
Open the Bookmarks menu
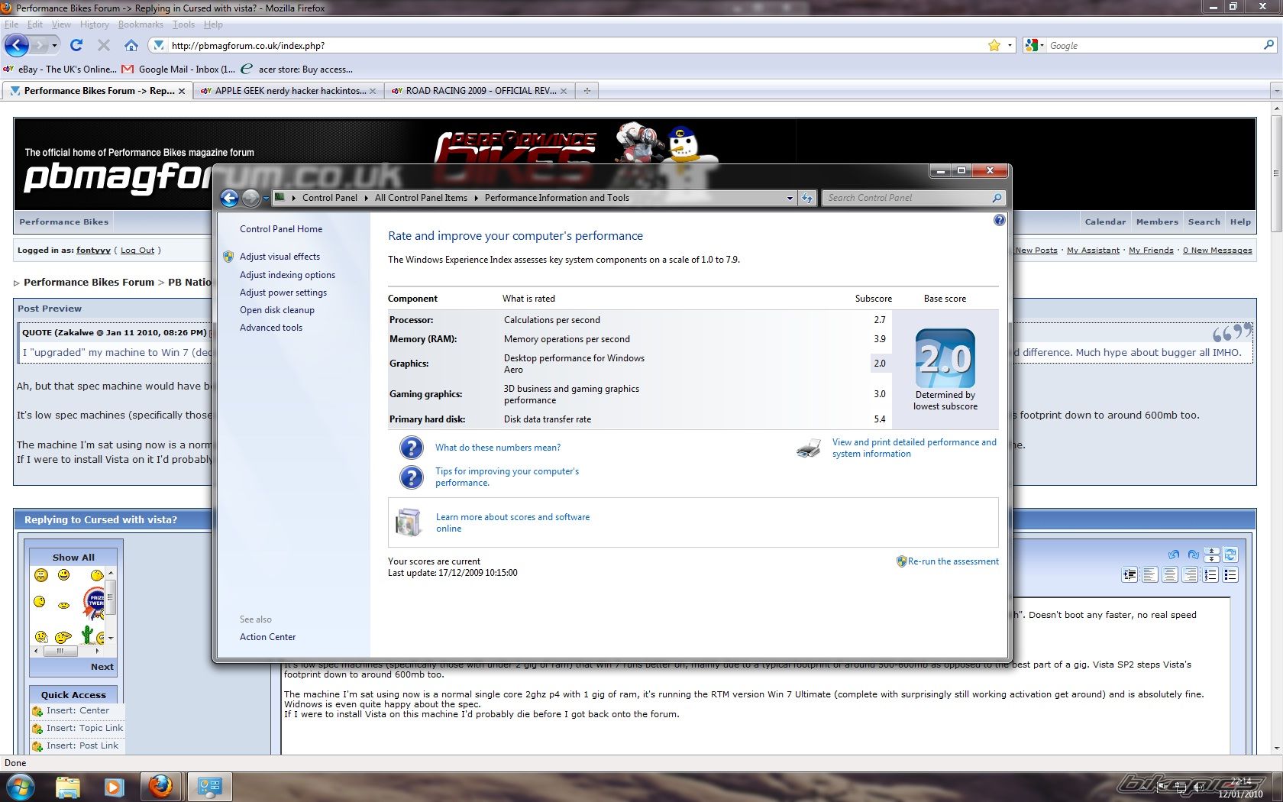coord(141,24)
